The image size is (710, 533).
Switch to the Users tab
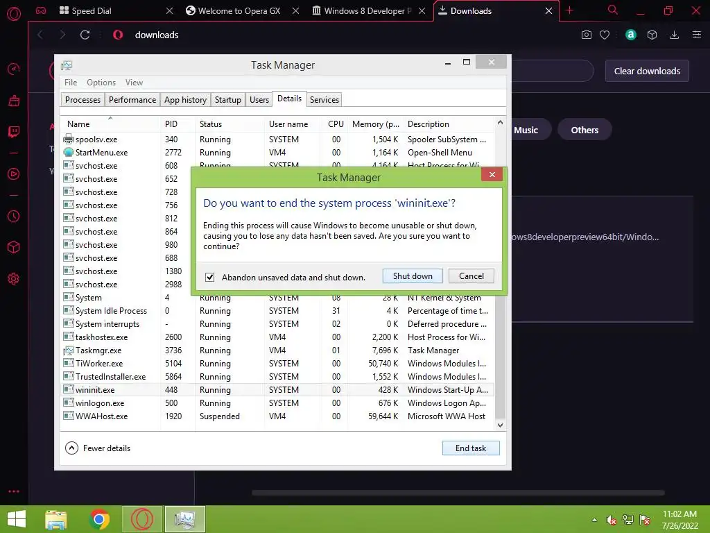click(259, 100)
